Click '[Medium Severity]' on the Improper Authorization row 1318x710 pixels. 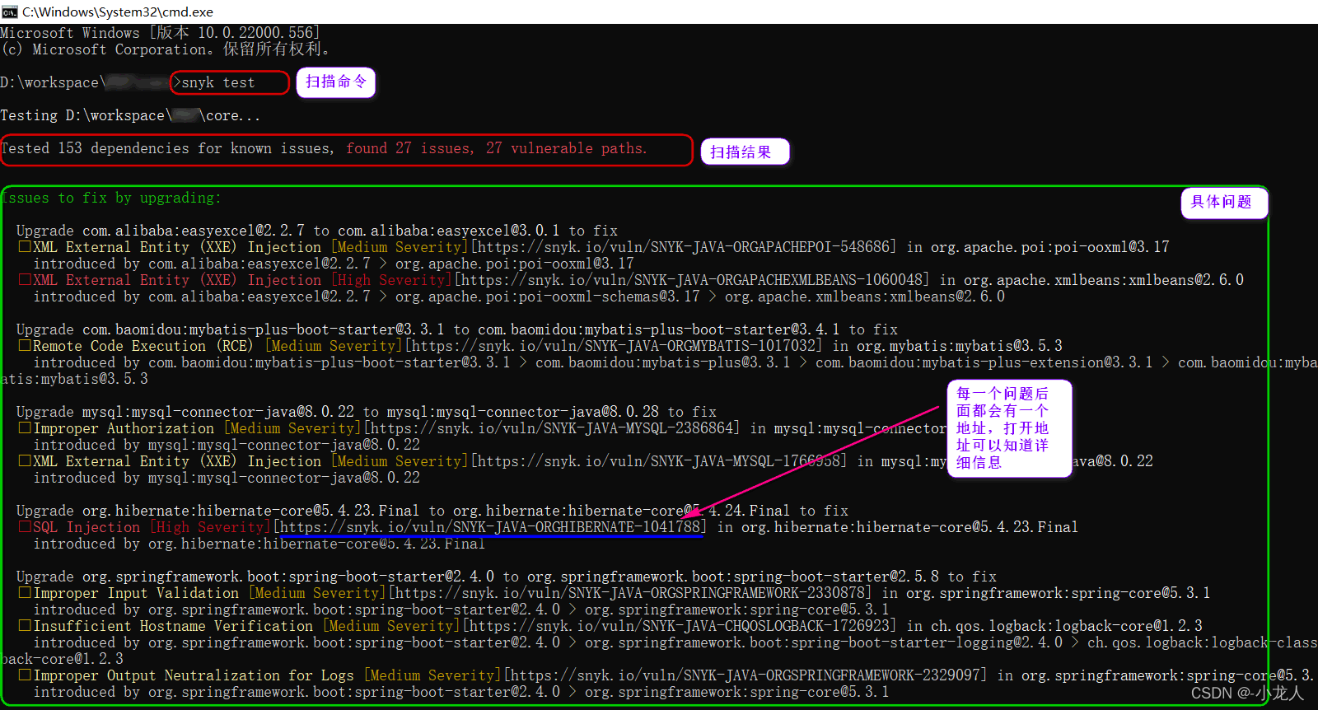pyautogui.click(x=292, y=428)
